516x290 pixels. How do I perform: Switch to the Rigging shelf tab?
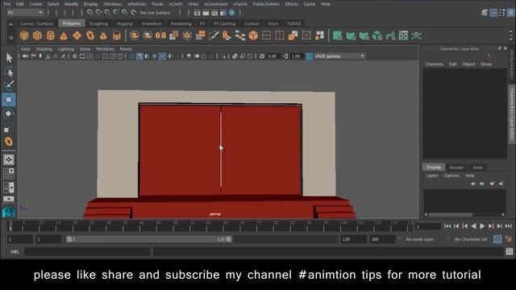coord(125,23)
